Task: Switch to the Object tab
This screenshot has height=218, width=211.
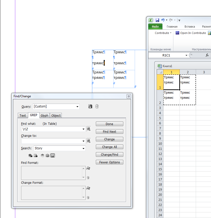Action: [56, 115]
